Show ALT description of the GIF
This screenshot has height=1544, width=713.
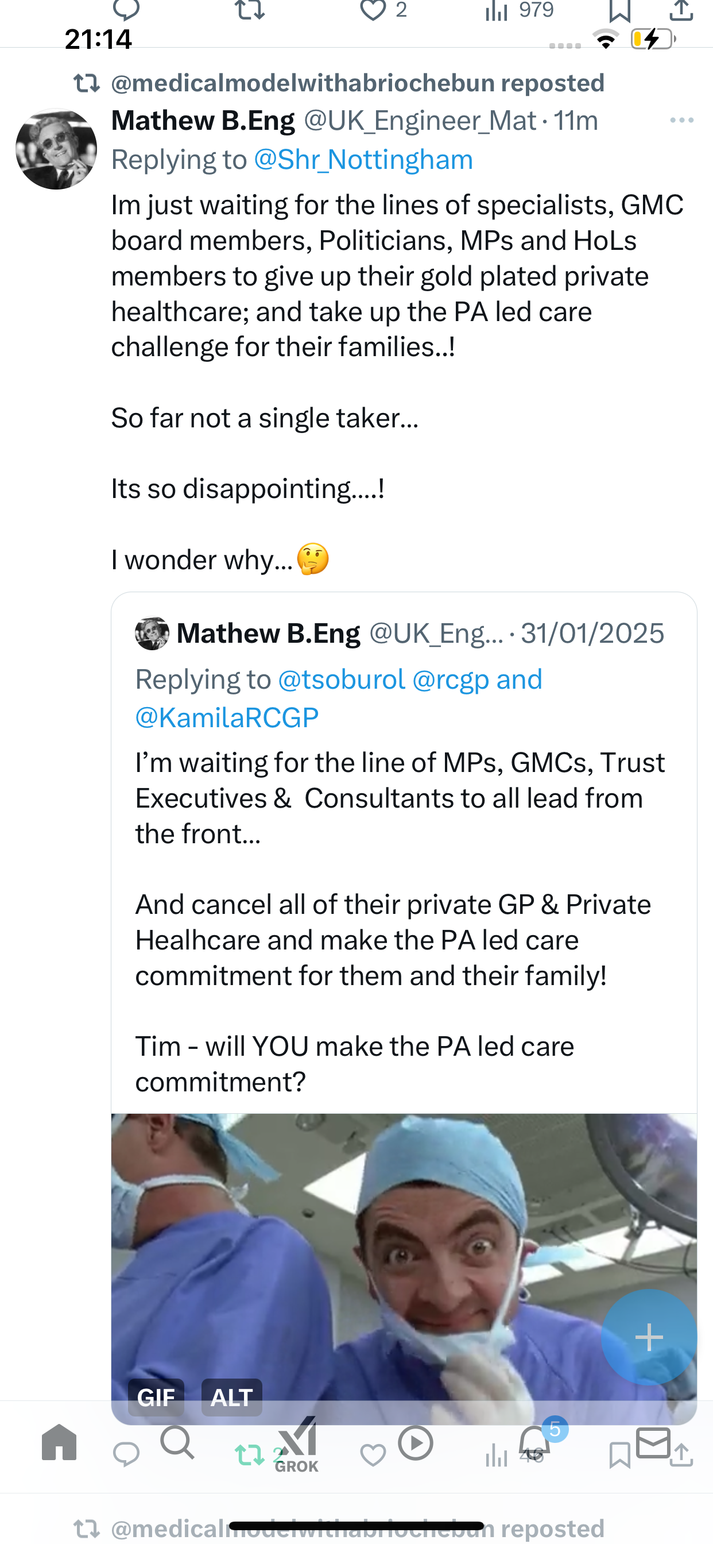tap(231, 1397)
